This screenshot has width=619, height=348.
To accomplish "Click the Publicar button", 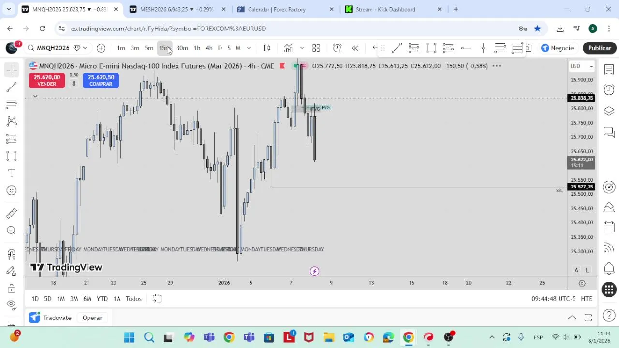I will [x=600, y=48].
